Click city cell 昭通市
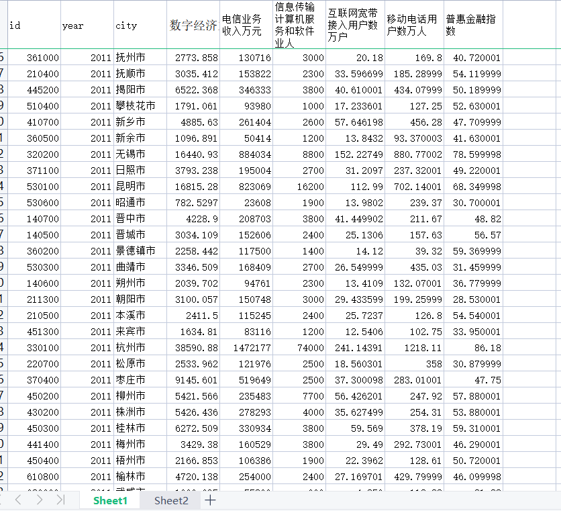This screenshot has height=511, width=561. coord(140,202)
